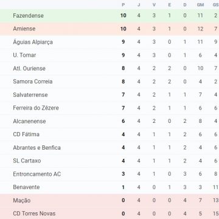Sort by the V wins column header
219x219 pixels.
coord(154,5)
